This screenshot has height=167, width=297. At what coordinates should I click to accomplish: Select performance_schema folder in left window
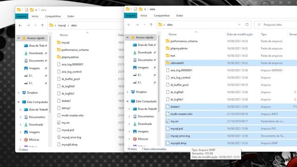(73, 50)
